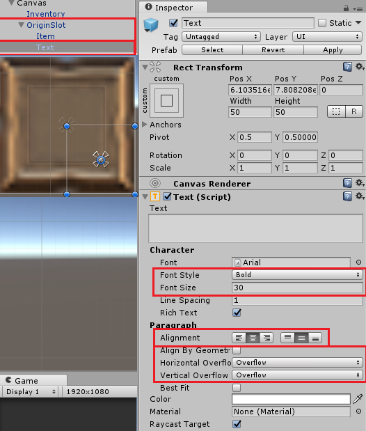Toggle the Static checkbox
The width and height of the screenshot is (366, 431).
[322, 23]
